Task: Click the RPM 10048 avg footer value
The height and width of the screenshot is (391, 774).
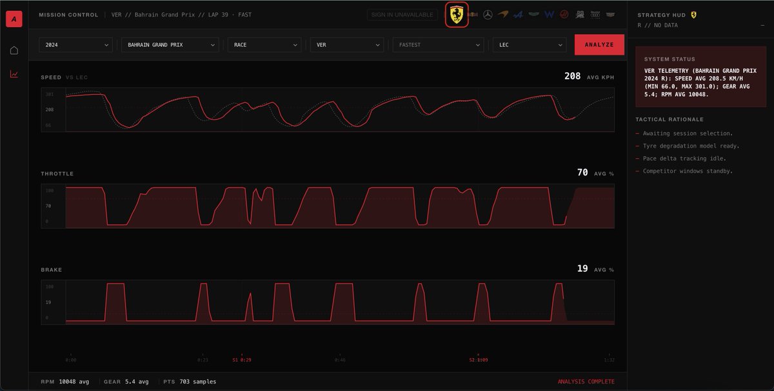Action: (64, 381)
